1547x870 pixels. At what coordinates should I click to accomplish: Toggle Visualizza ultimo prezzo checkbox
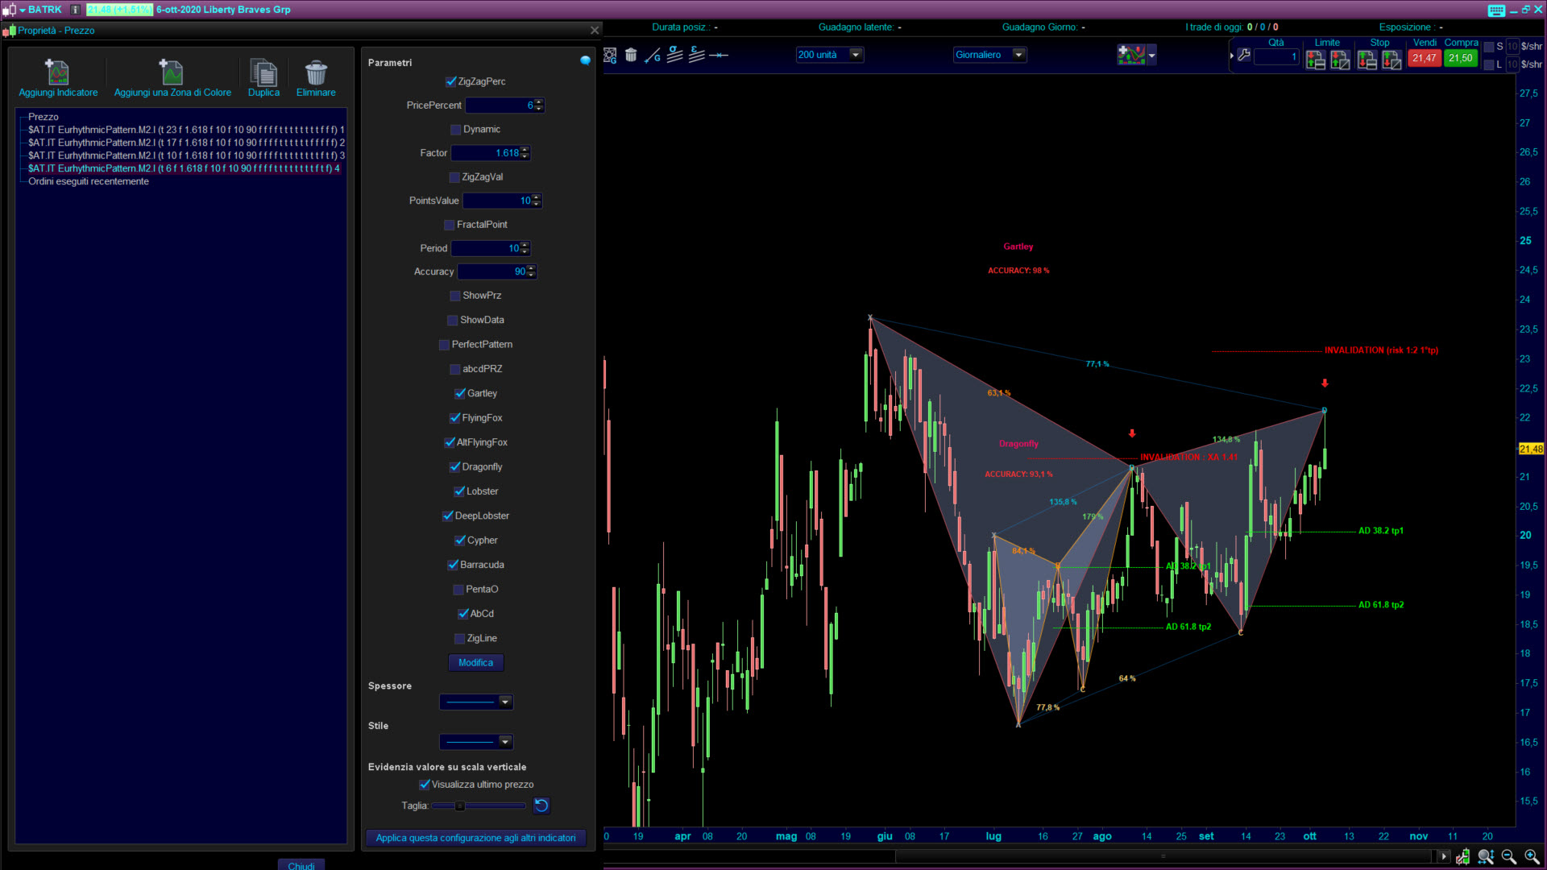[x=425, y=784]
